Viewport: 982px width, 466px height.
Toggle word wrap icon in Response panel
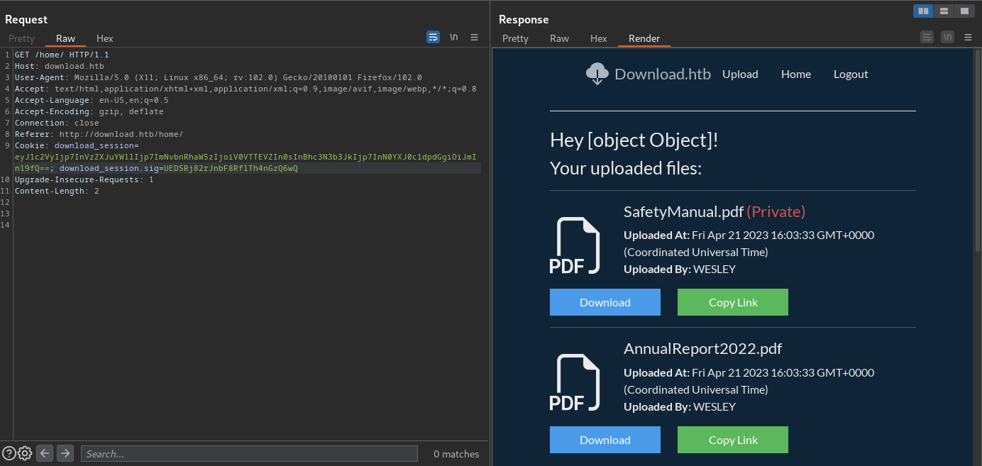pos(927,37)
